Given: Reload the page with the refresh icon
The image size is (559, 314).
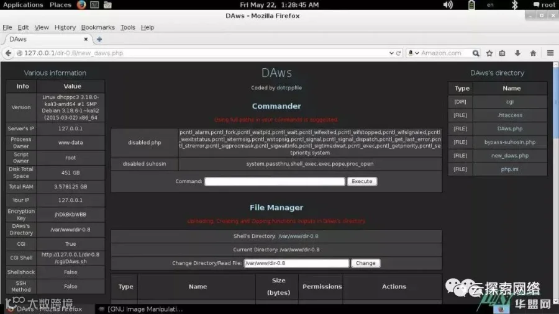Looking at the screenshot, I should click(399, 53).
